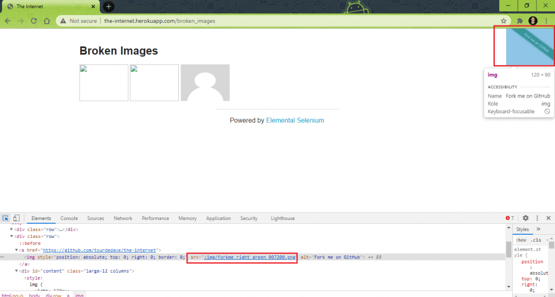555x297 pixels.
Task: Open the Elemental Selenium link
Action: (295, 120)
